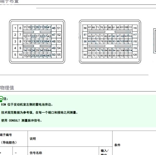Image resolution: width=156 pixels, height=155 pixels.
Task: Click terminal 85 in right connector
Action: point(106,56)
